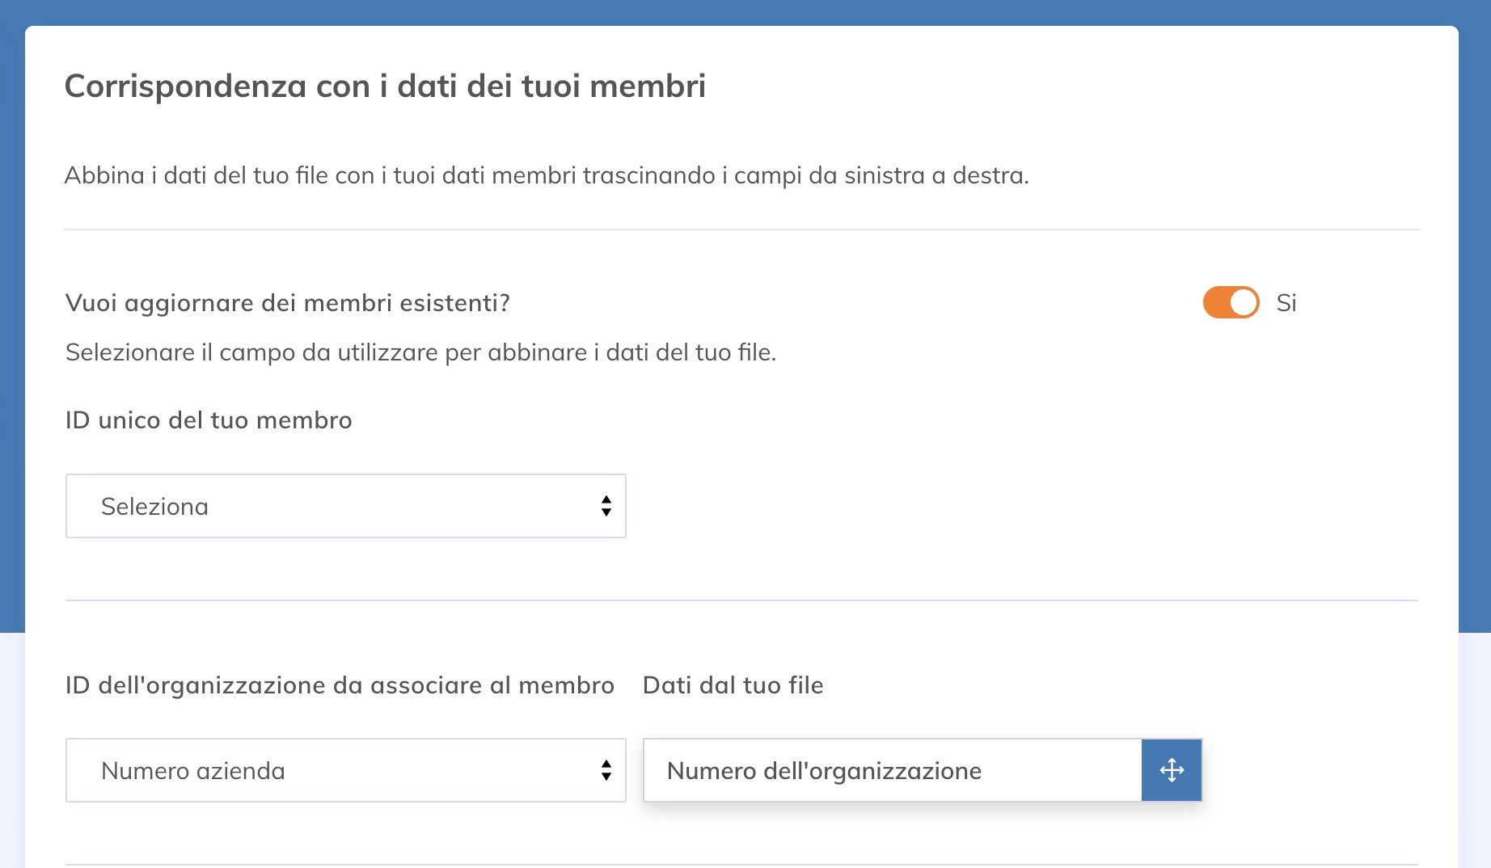The image size is (1491, 868).
Task: Toggle 'Vuoi aggiornare dei membri esistenti?' off
Action: tap(1230, 303)
